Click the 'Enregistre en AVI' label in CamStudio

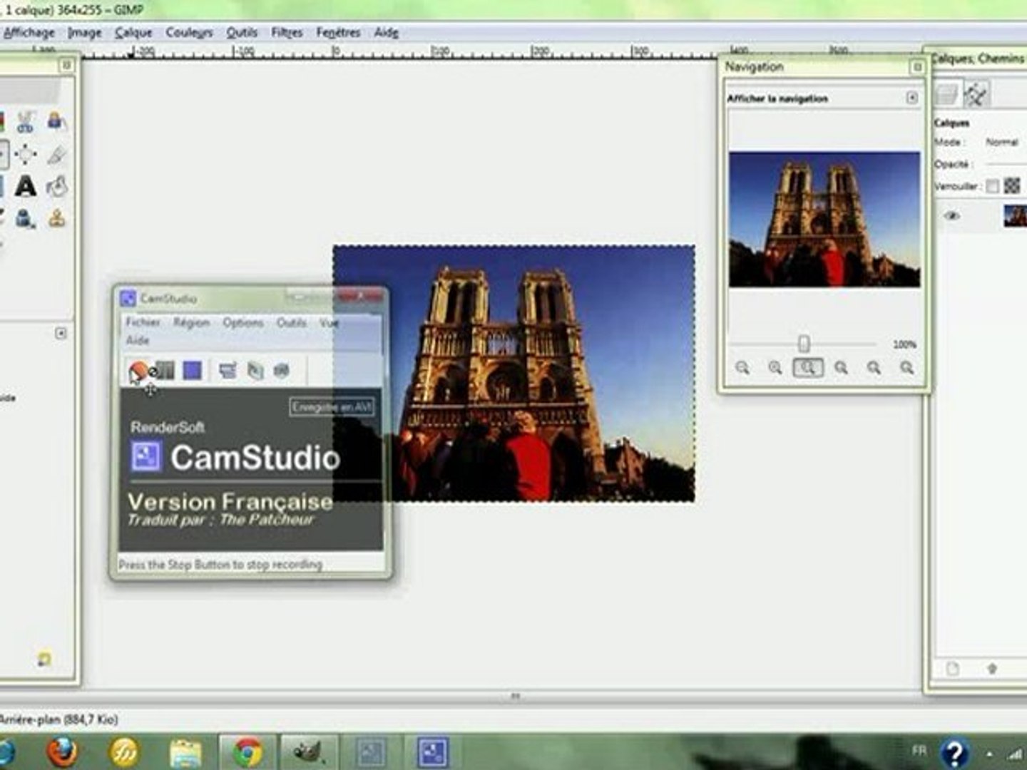[332, 406]
